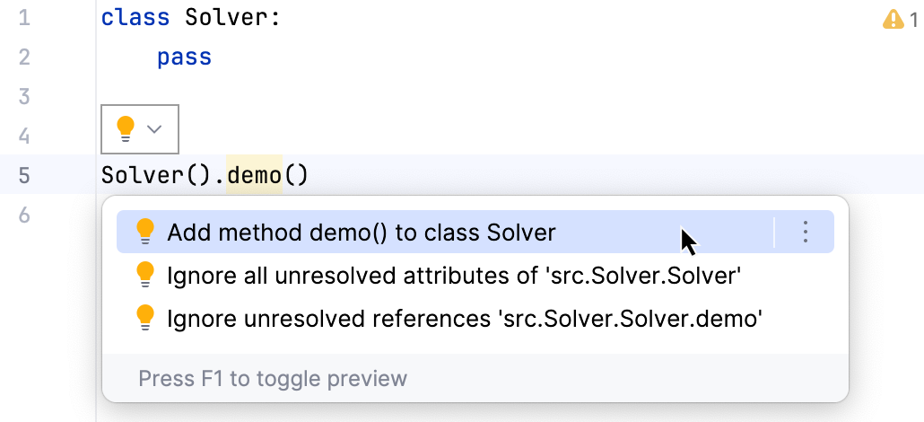Screen dimensions: 924x422
Task: Click line number 2 in the gutter
Action: click(x=24, y=57)
